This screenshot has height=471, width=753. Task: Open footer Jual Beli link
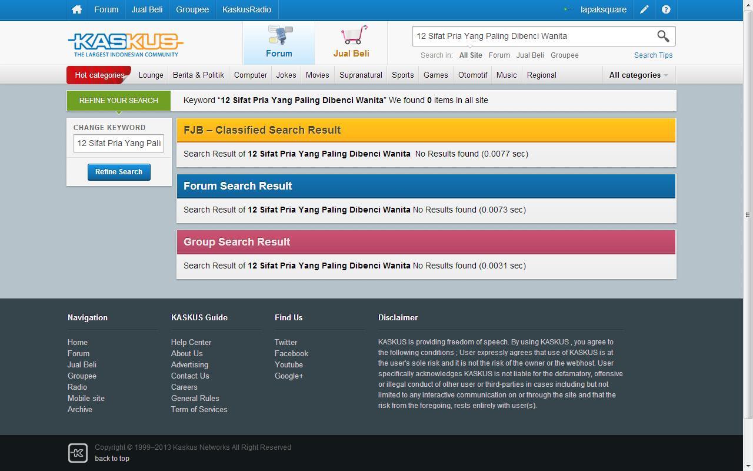tap(82, 364)
